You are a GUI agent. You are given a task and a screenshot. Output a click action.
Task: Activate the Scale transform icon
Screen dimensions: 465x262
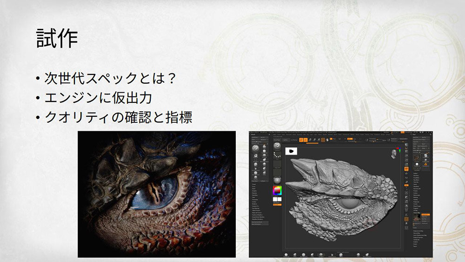[x=315, y=140]
